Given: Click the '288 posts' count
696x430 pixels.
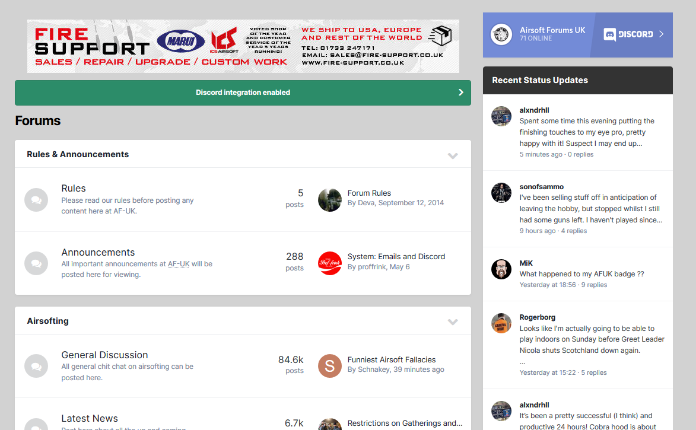Looking at the screenshot, I should 295,262.
